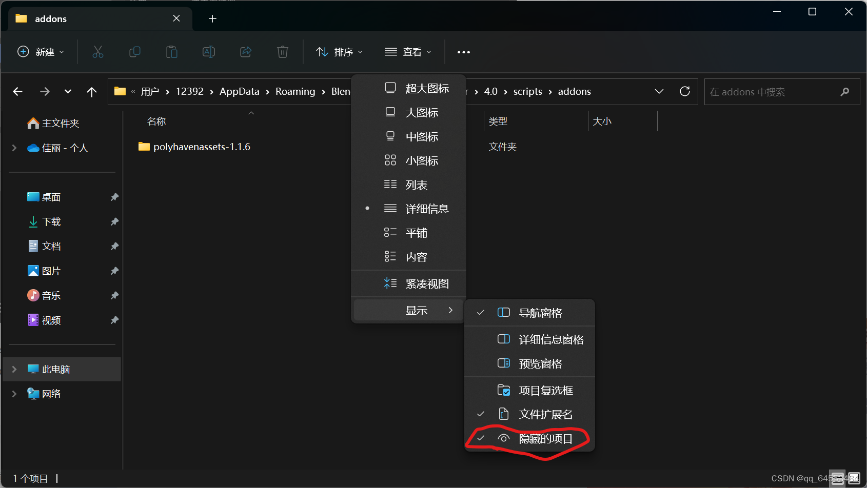
Task: Switch to details view in status bar
Action: click(x=837, y=479)
